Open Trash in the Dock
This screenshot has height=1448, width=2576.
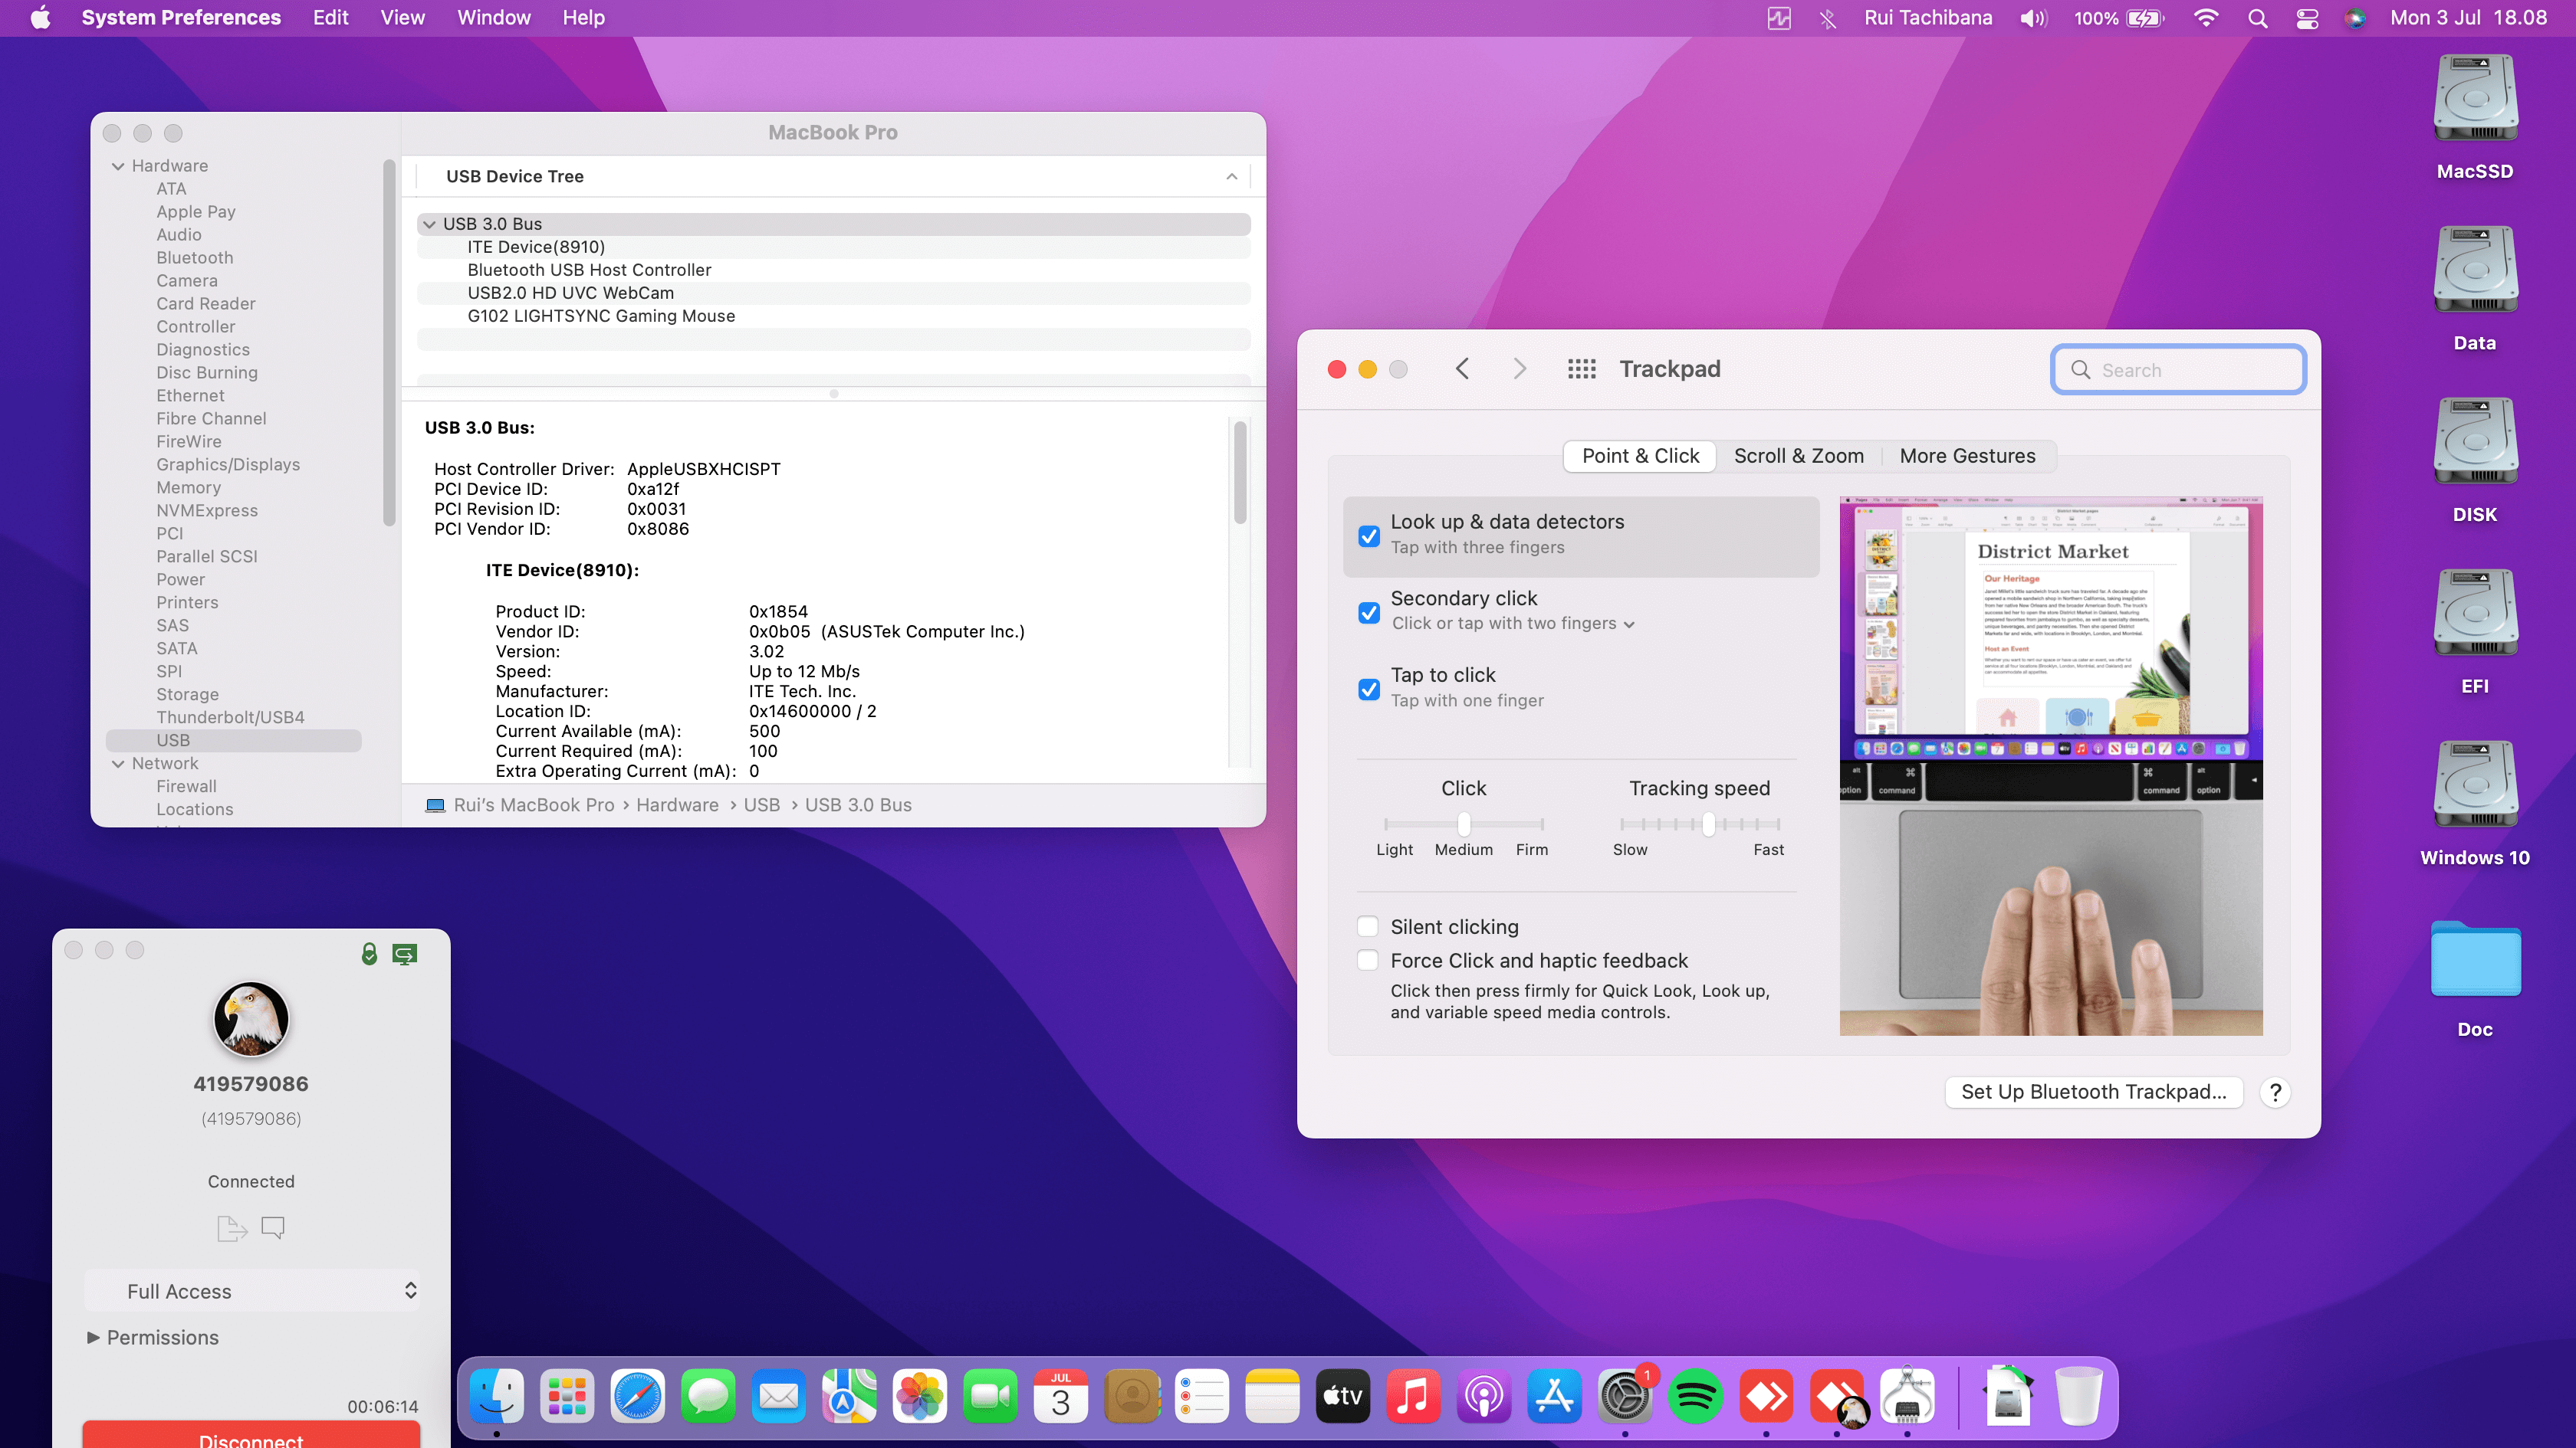point(2079,1396)
